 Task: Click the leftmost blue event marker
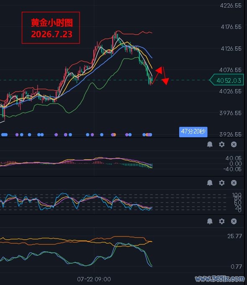coord(4,135)
